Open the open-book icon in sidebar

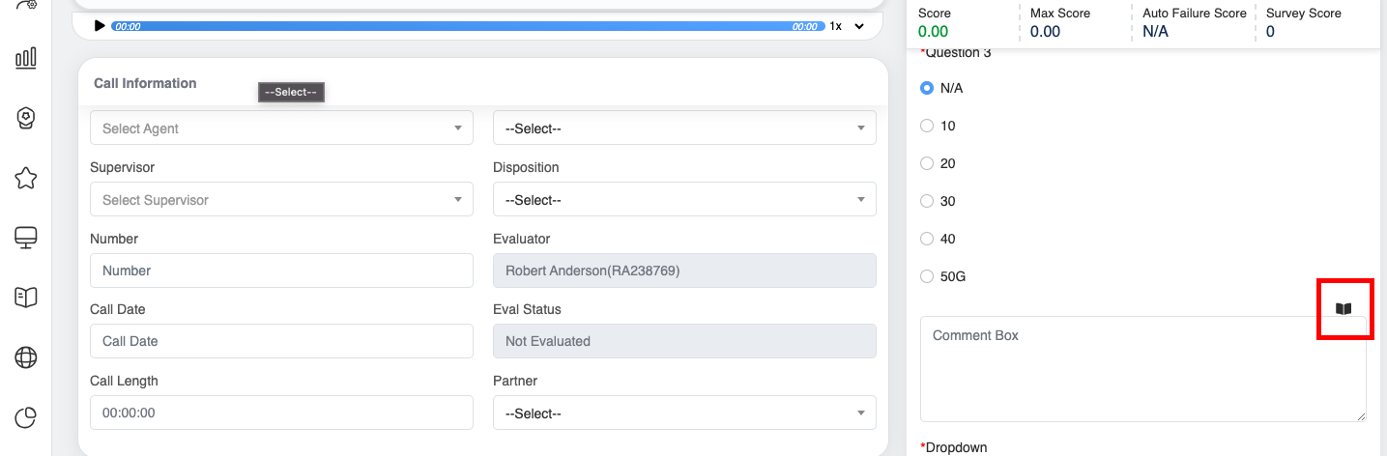[26, 298]
